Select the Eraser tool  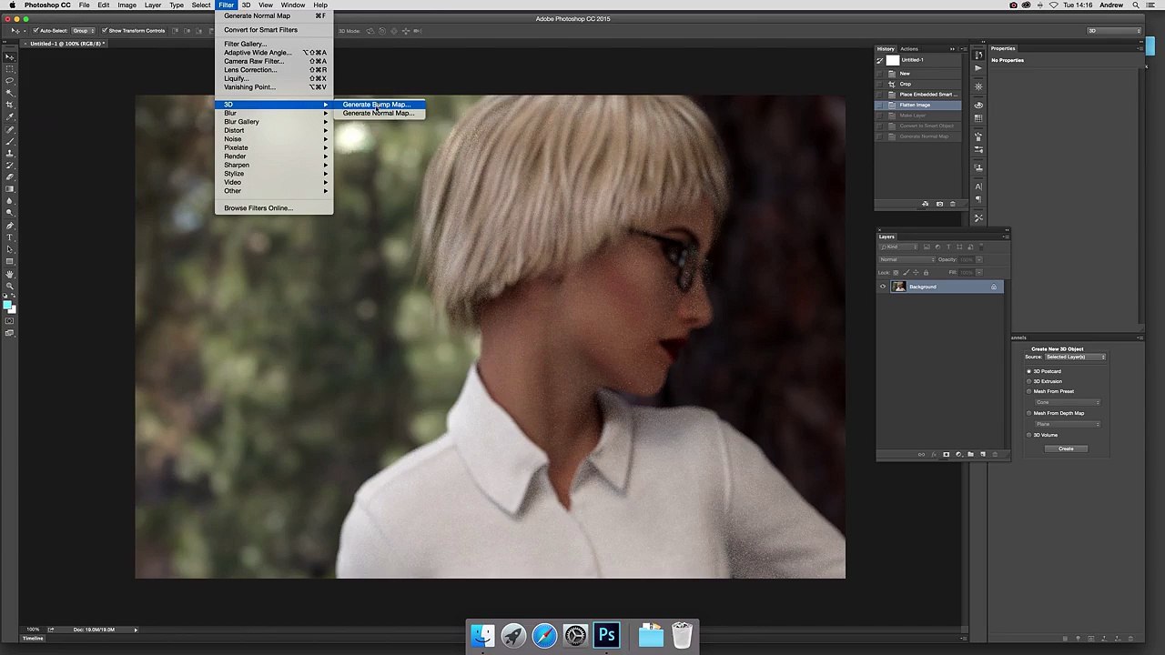click(10, 176)
